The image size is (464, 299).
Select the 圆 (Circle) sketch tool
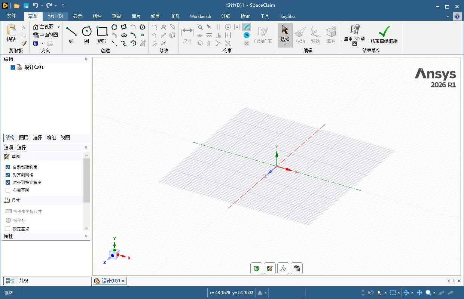coord(86,33)
